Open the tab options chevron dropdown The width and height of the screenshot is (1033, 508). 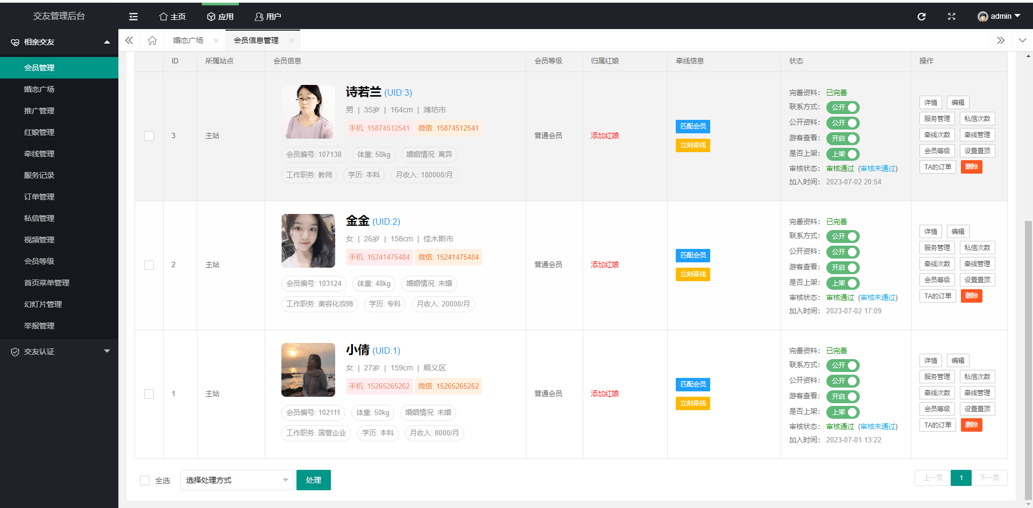(1022, 40)
